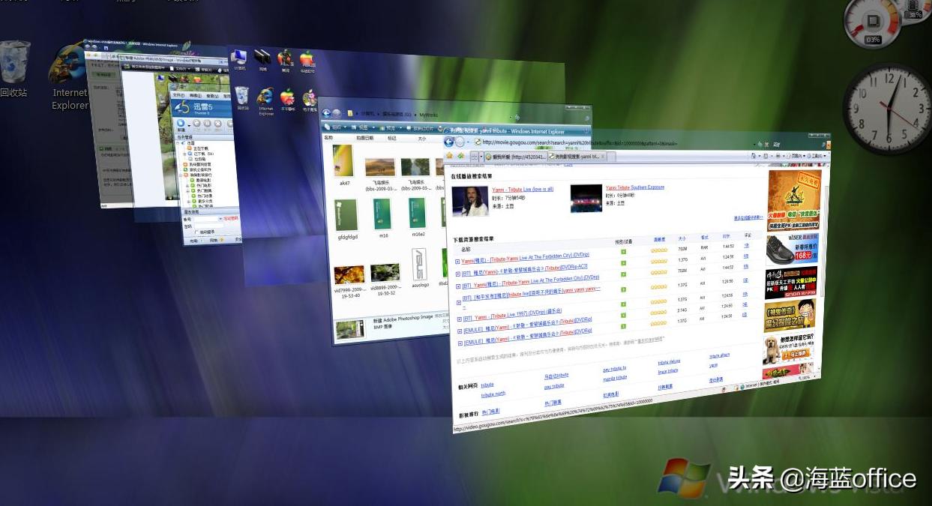Viewport: 932px width, 506px height.
Task: Click the tribute north related search link
Action: [x=493, y=394]
